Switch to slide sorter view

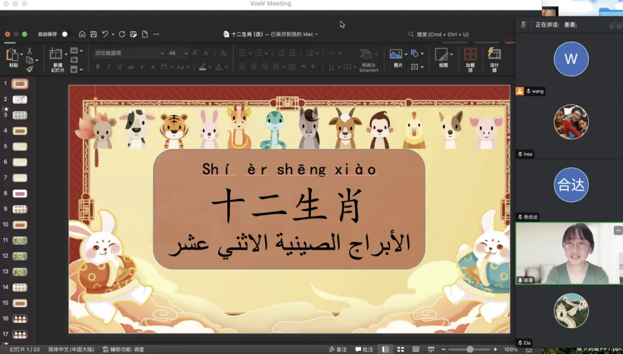(400, 349)
